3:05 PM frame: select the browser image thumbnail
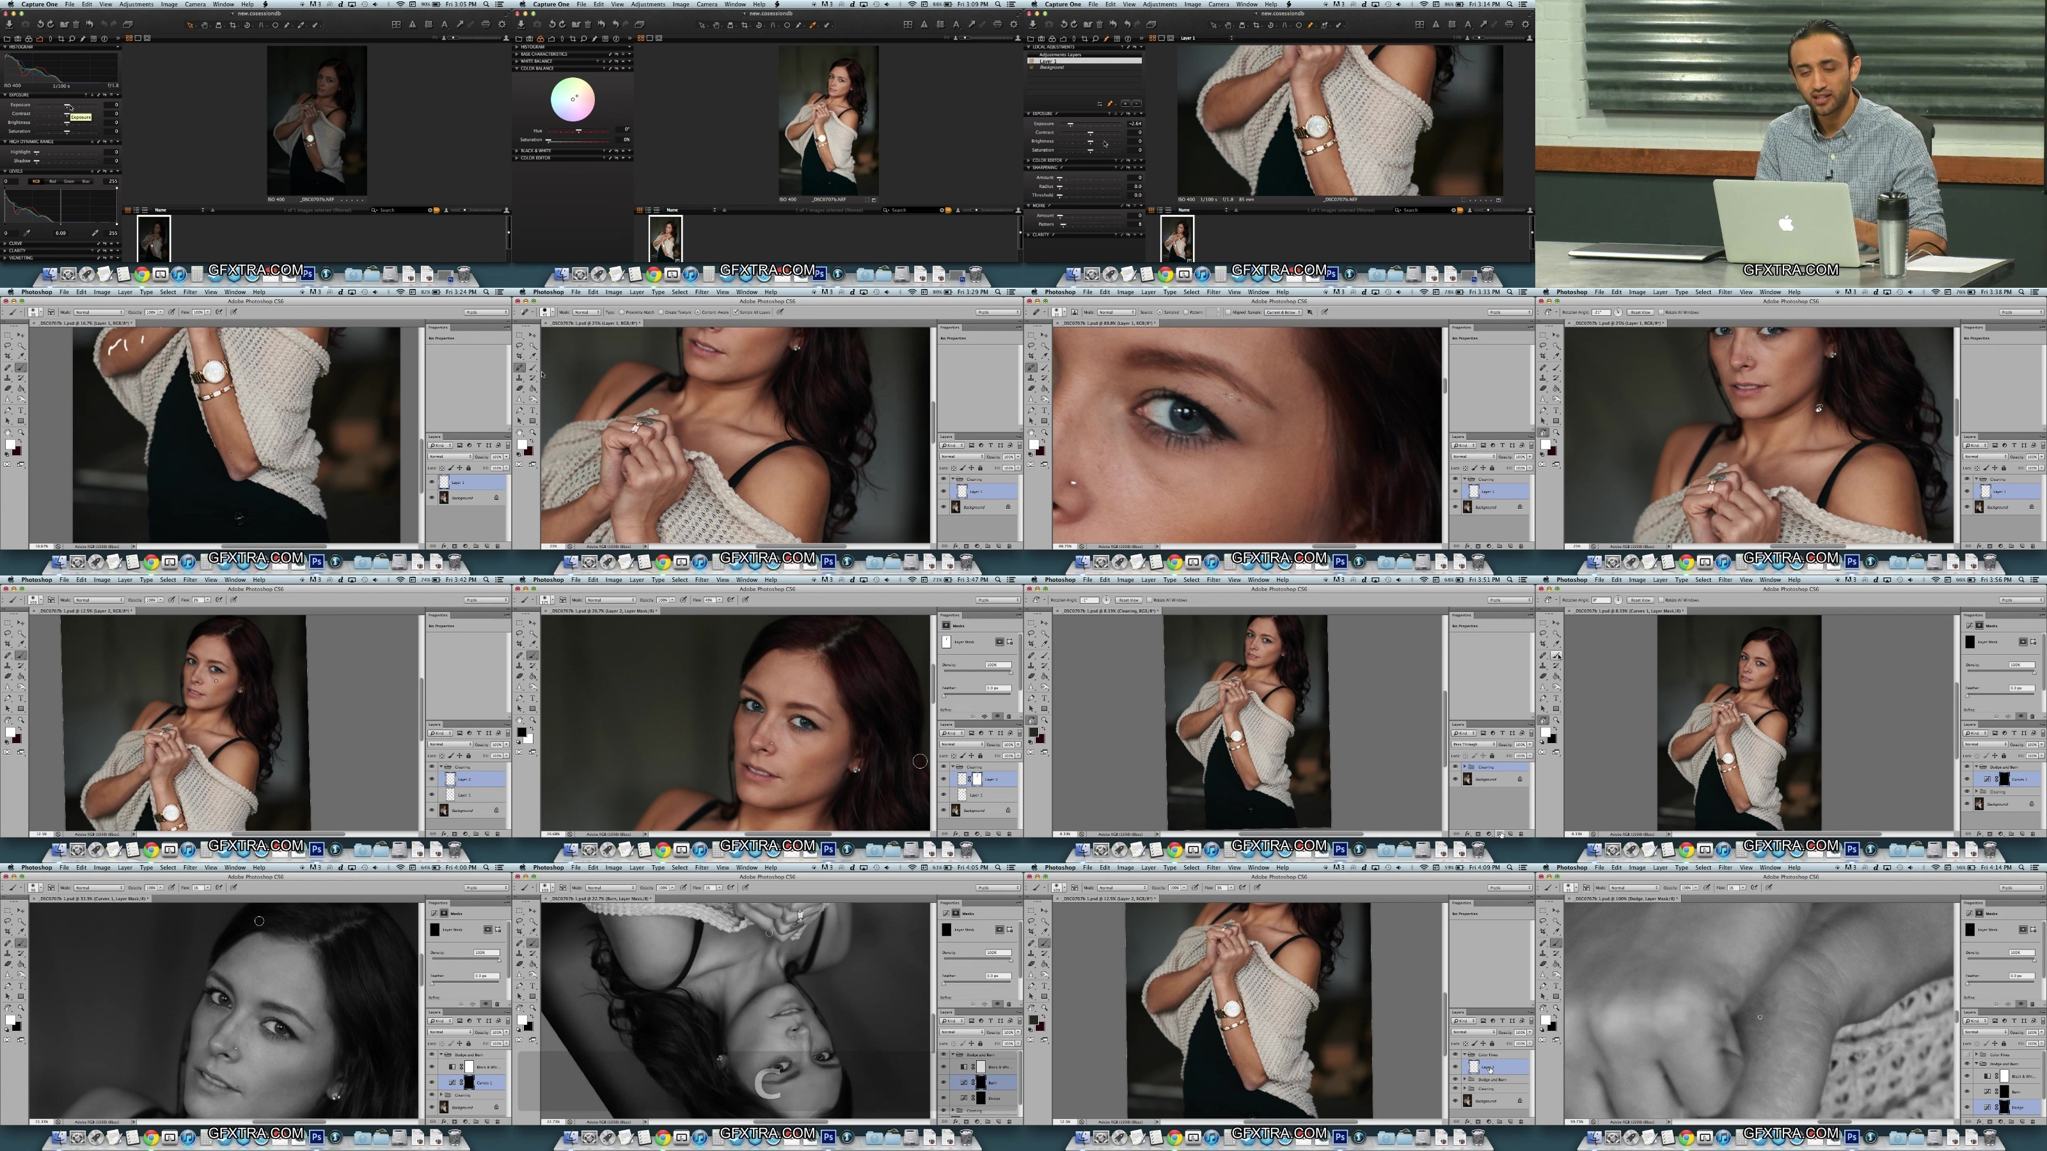2047x1151 pixels. [x=154, y=239]
